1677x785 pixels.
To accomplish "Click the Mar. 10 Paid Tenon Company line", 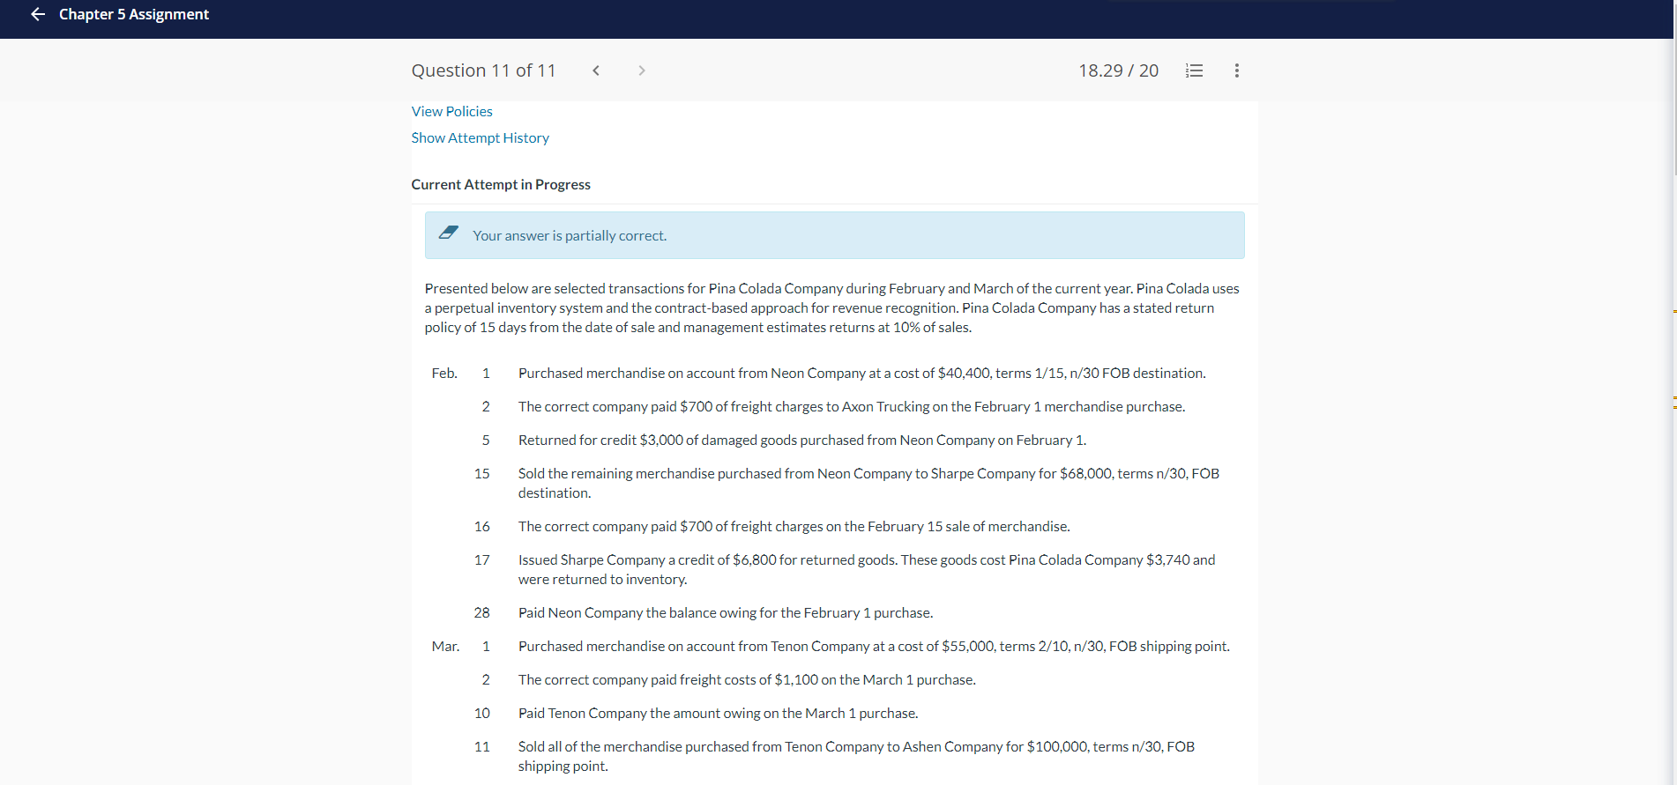I will coord(718,714).
